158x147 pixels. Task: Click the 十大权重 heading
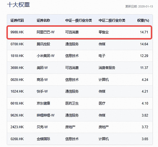click(x=19, y=5)
